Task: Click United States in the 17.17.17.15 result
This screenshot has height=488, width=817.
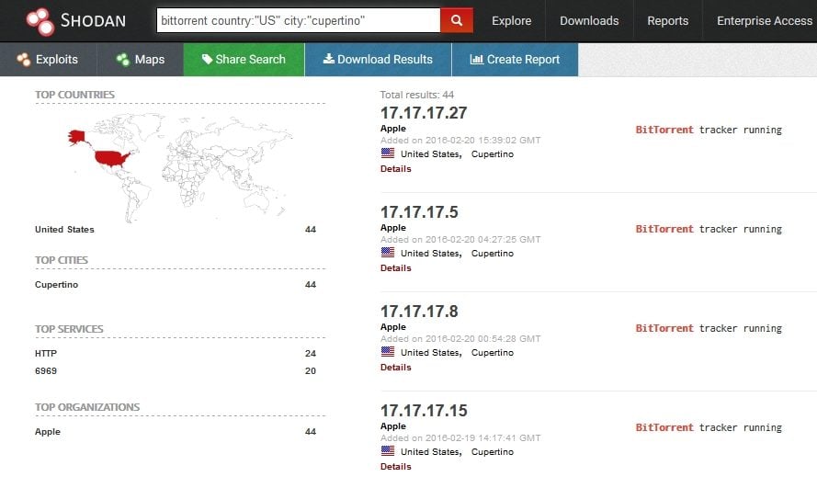Action: [430, 451]
